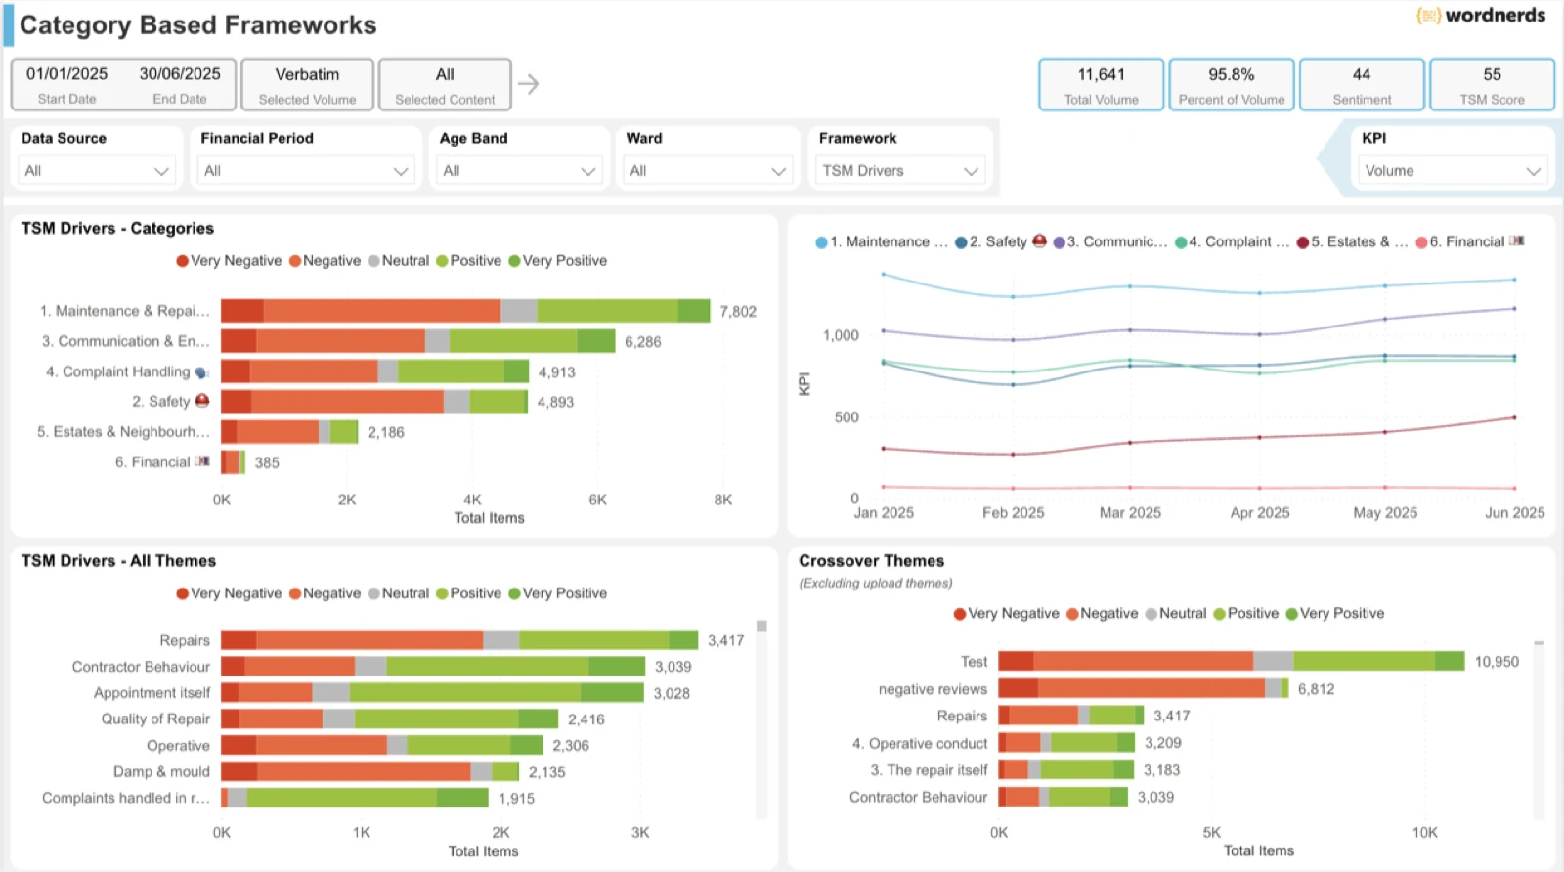
Task: Select the Test bar in Crossover Themes
Action: (x=1232, y=662)
